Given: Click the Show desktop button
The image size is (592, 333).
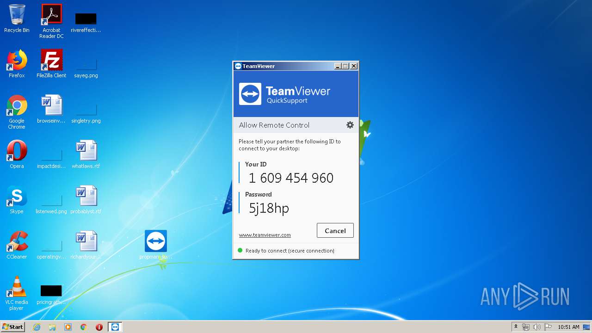Looking at the screenshot, I should 587,327.
